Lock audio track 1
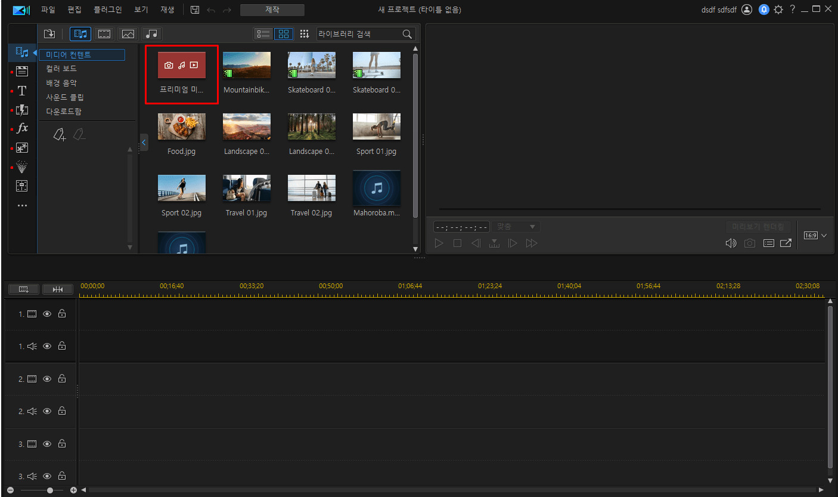This screenshot has height=497, width=838. pos(62,346)
